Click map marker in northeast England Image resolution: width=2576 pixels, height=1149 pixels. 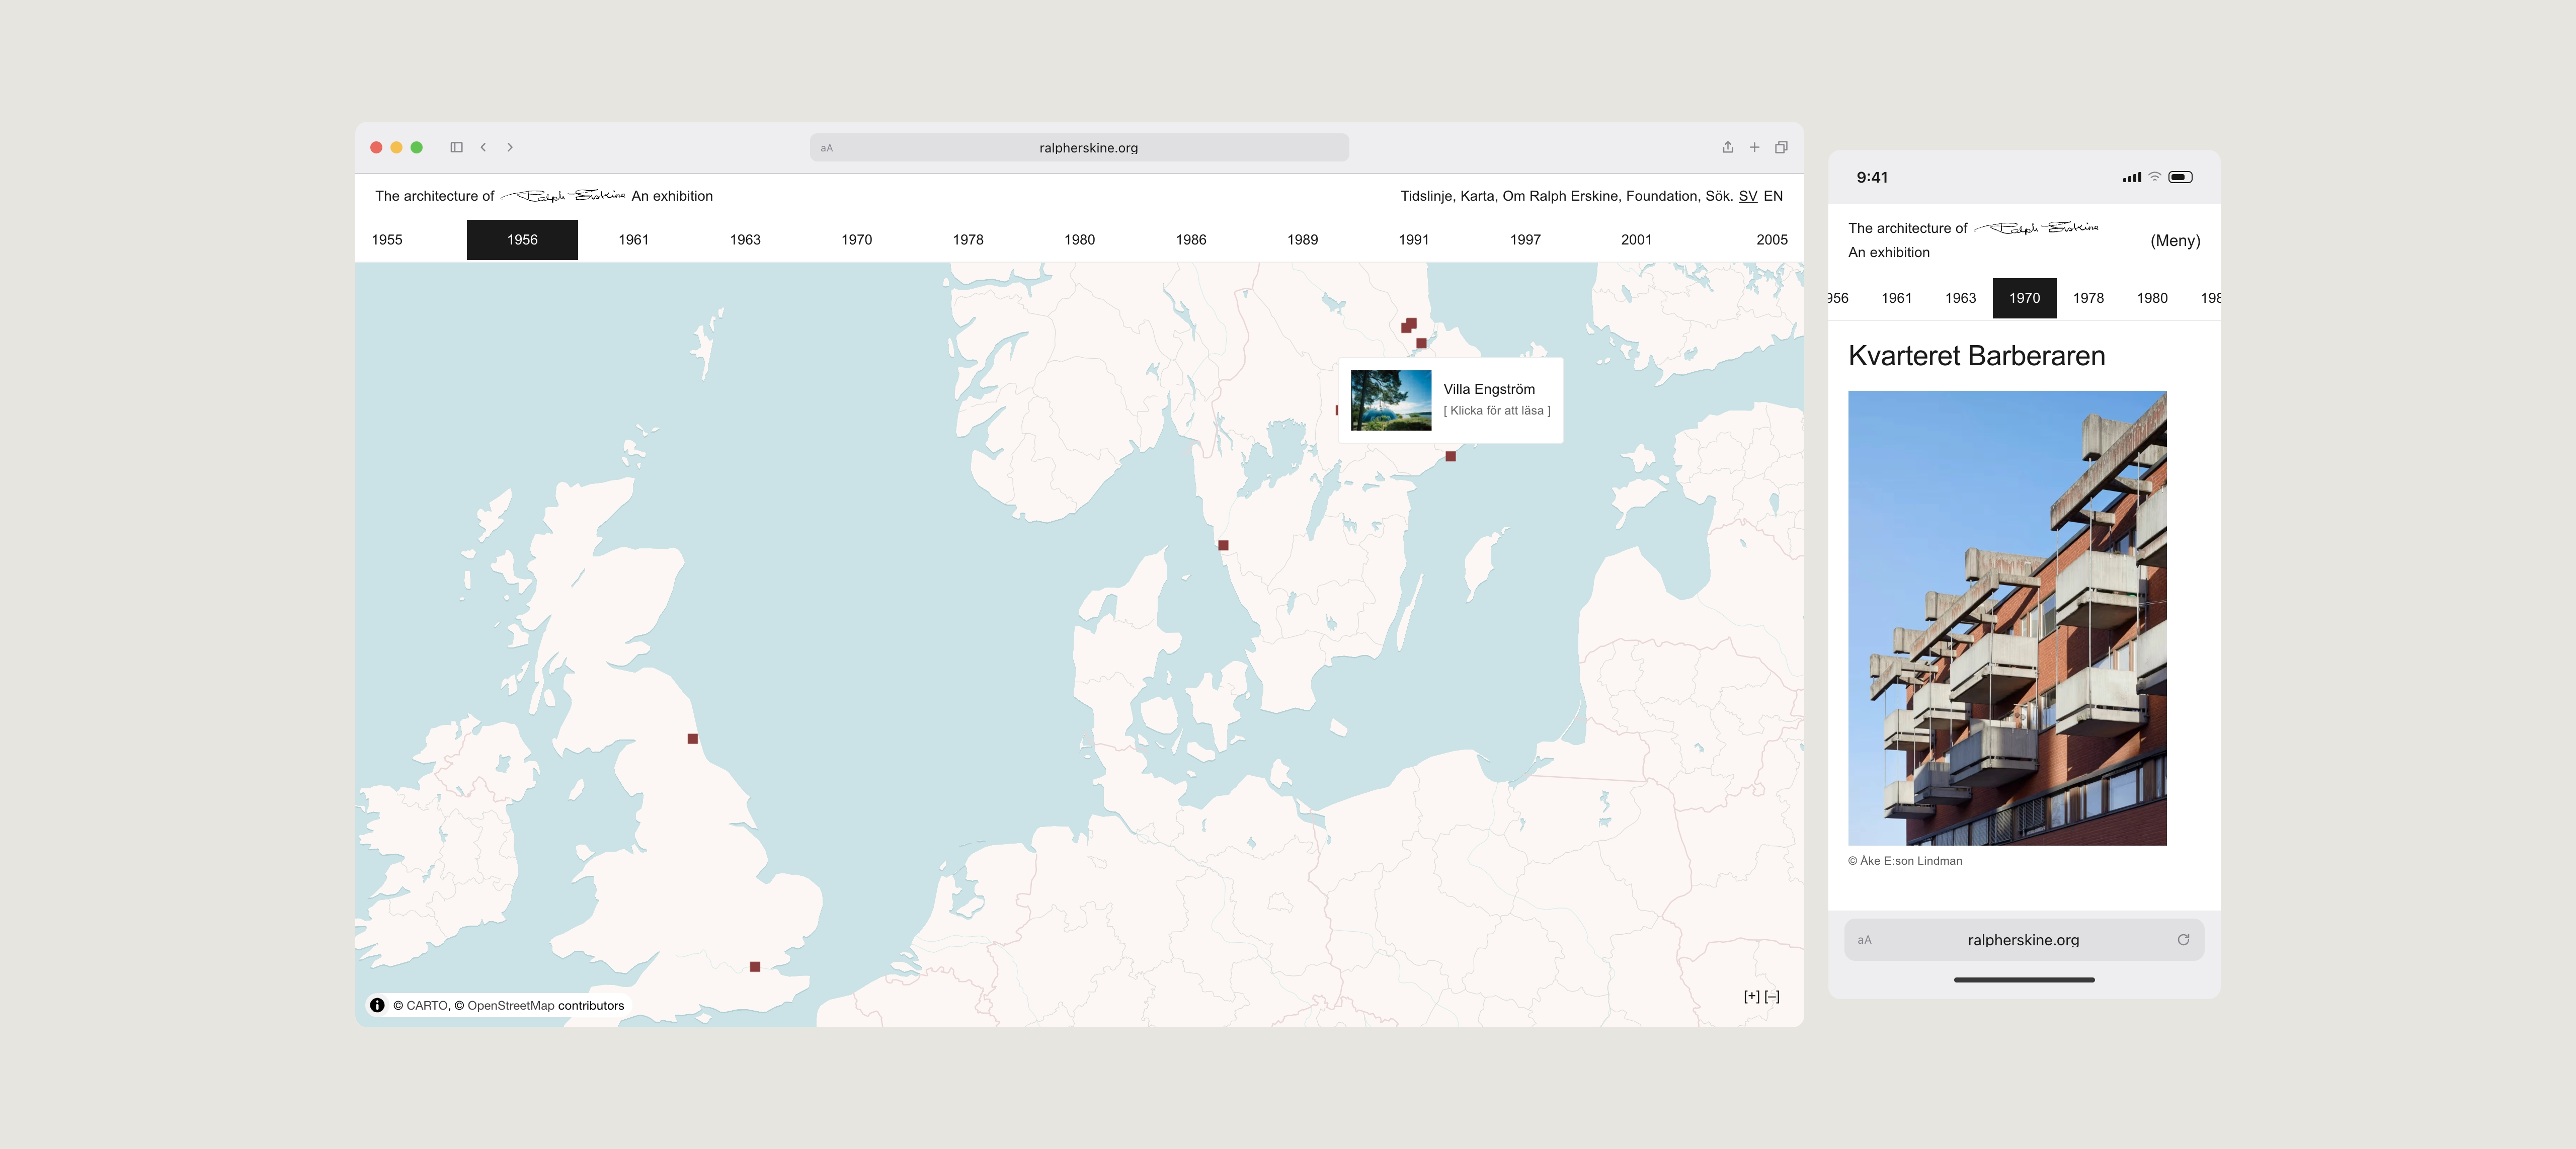[x=693, y=739]
